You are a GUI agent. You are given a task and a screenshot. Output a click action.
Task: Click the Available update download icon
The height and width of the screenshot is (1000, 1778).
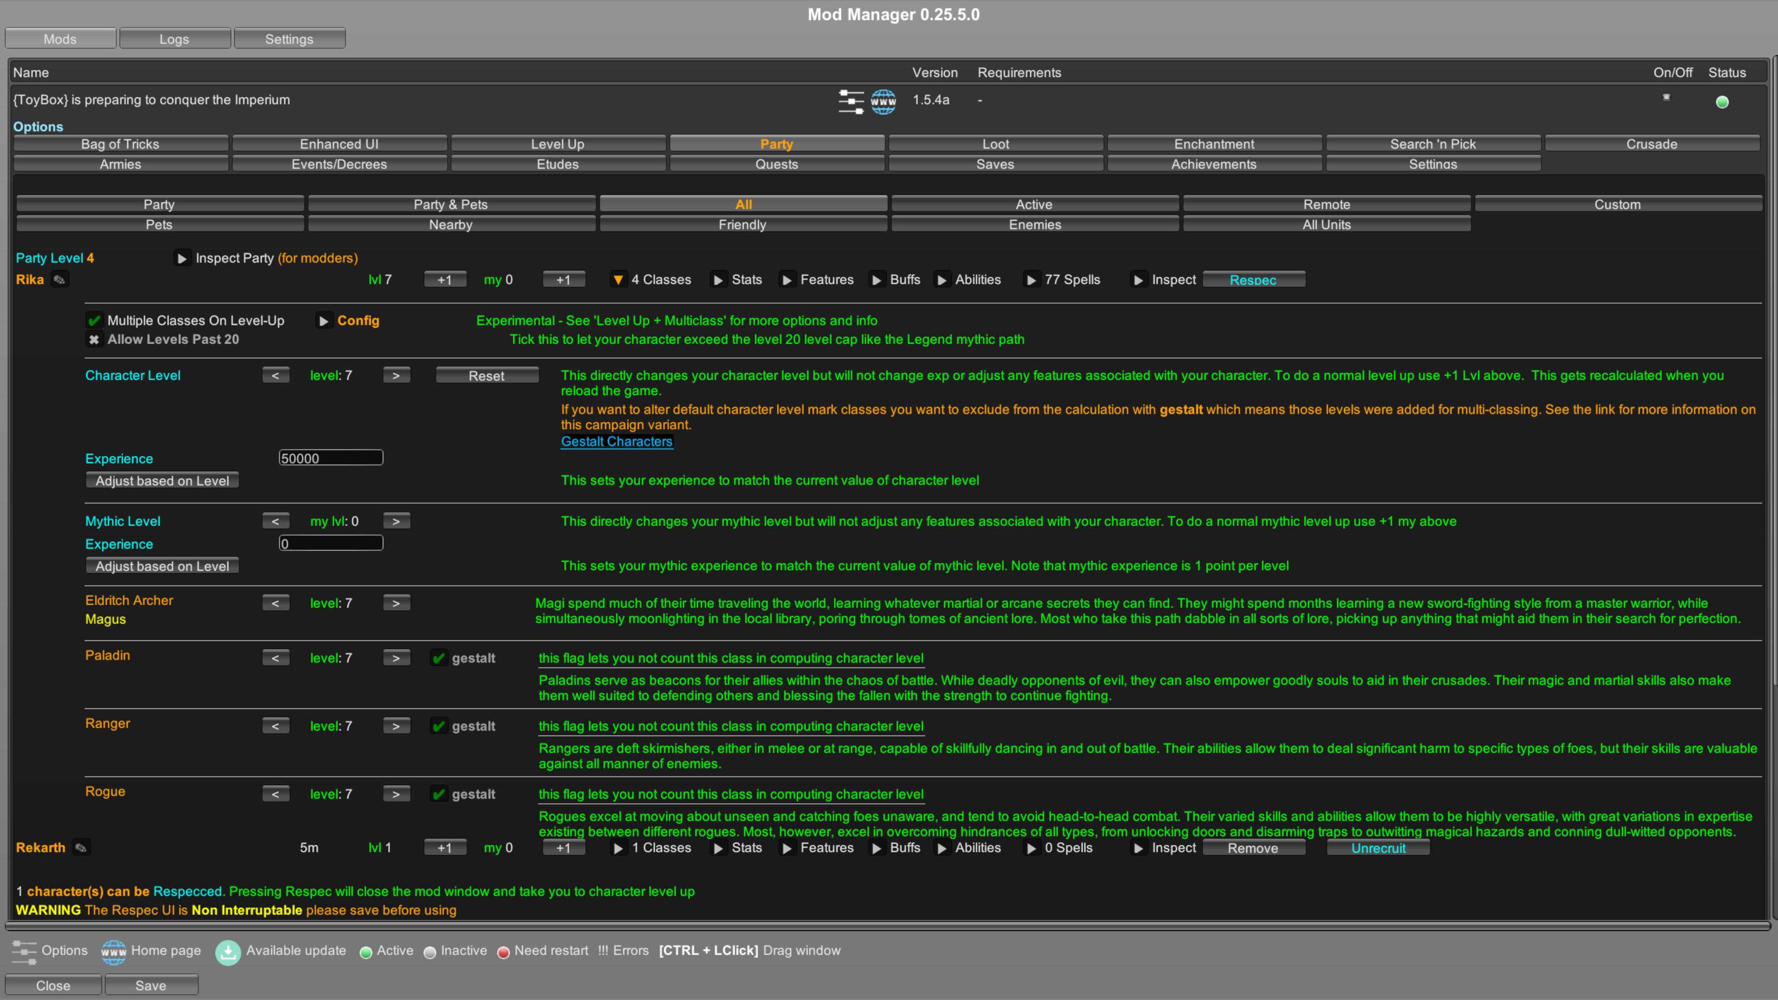coord(228,952)
